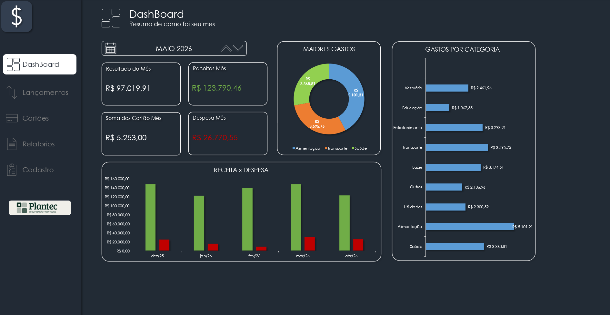Open the Cartões menu entry
This screenshot has width=610, height=315.
tap(35, 118)
